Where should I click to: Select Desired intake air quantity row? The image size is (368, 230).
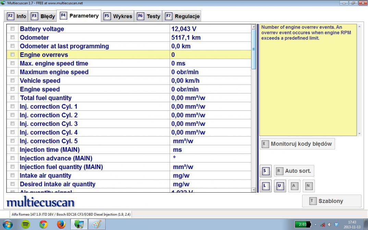pyautogui.click(x=128, y=184)
